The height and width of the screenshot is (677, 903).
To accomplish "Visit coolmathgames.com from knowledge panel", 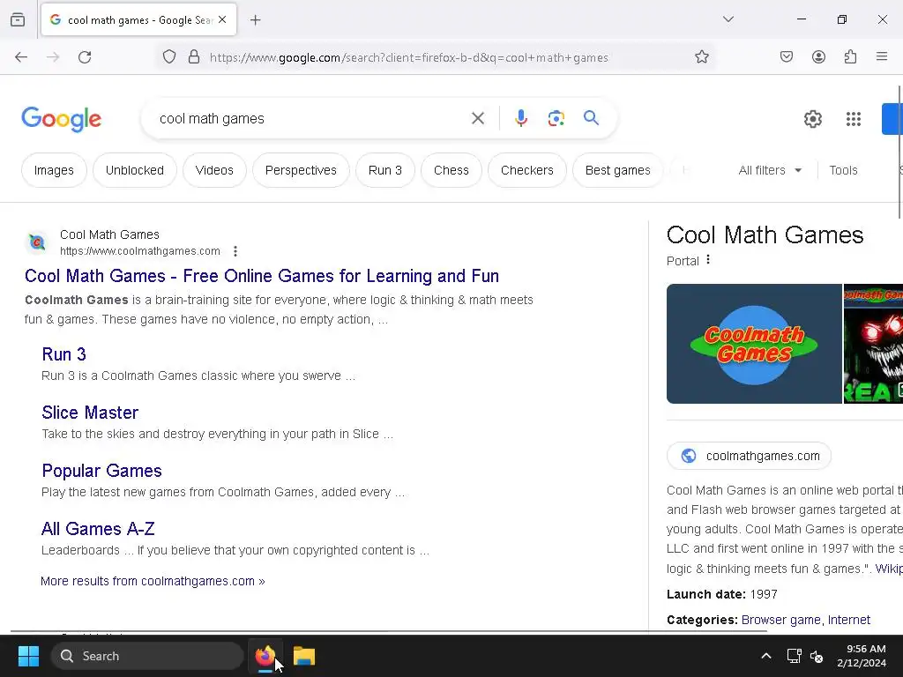I will pos(749,456).
